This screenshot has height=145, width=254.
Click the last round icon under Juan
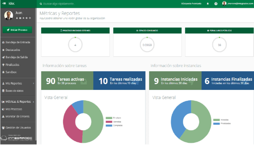(30, 18)
